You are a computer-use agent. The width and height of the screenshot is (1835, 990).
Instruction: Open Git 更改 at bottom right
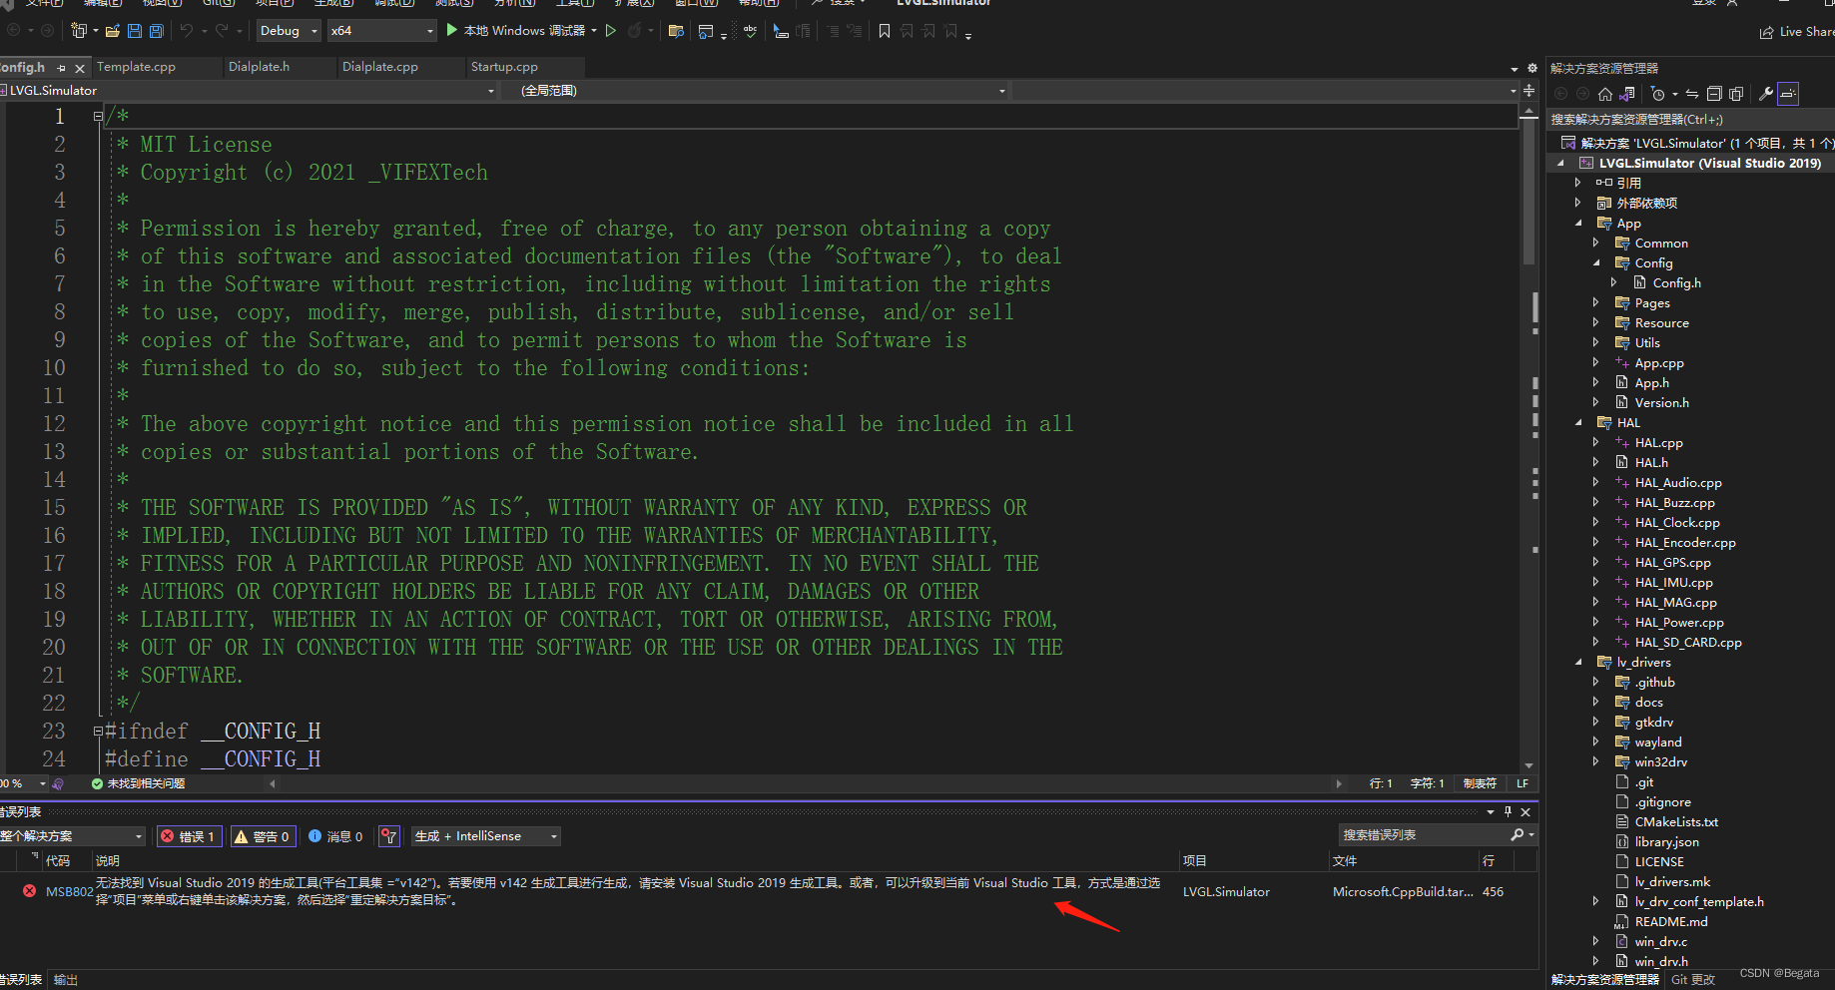point(1692,979)
